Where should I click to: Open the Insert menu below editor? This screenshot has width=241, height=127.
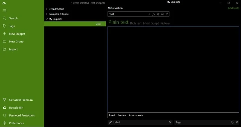[112, 115]
